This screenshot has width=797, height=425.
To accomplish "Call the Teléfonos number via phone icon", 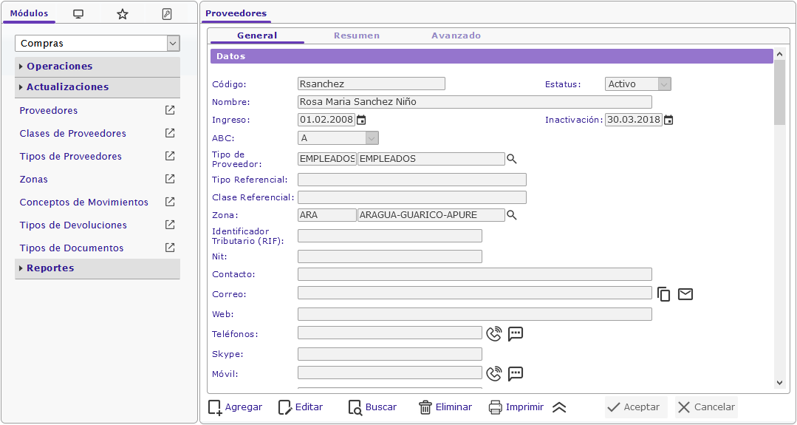I will tap(494, 333).
